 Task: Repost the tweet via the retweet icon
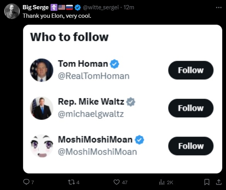pos(71,182)
